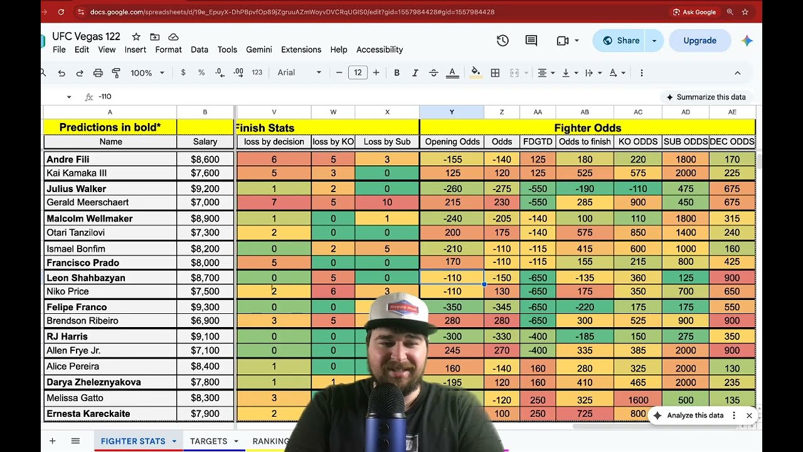Open the Format menu
Screen dimensions: 803x452
pyautogui.click(x=168, y=50)
